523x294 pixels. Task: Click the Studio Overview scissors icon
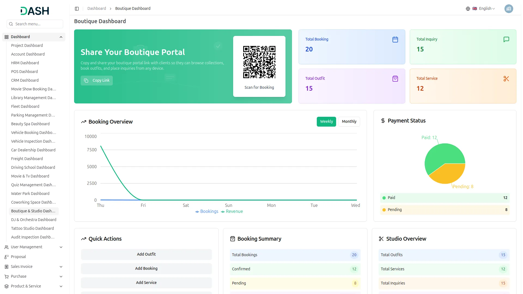(381, 239)
